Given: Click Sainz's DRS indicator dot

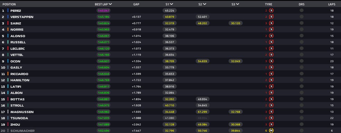Looking at the screenshot, I should pyautogui.click(x=301, y=23).
